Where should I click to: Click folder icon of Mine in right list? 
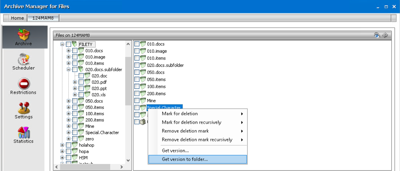(x=143, y=100)
